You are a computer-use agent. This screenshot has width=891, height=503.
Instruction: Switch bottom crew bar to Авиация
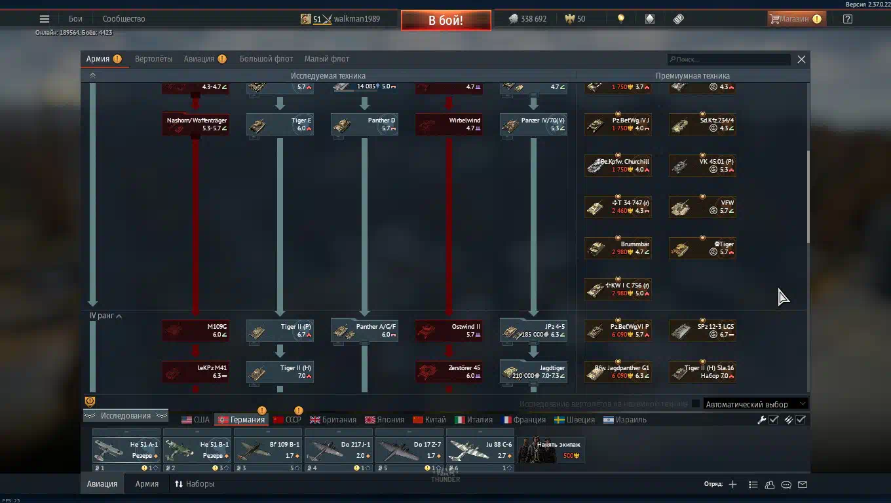[x=102, y=484]
